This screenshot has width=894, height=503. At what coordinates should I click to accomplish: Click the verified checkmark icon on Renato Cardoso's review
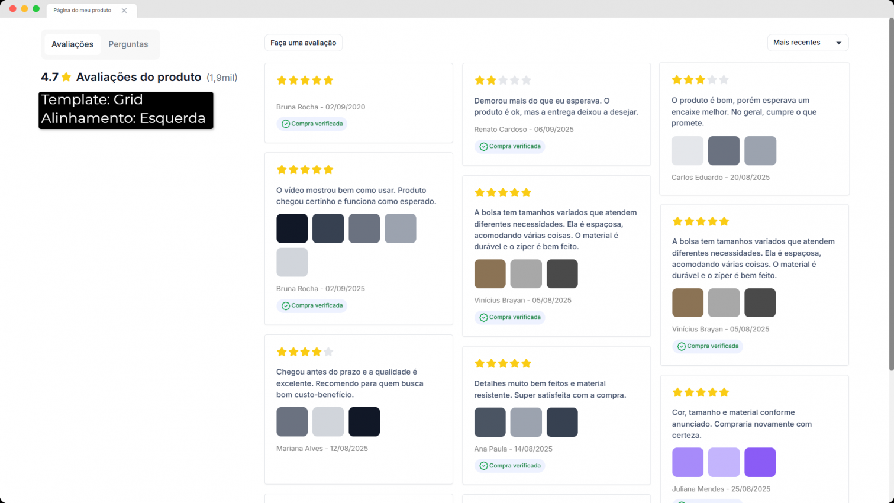[x=483, y=147]
